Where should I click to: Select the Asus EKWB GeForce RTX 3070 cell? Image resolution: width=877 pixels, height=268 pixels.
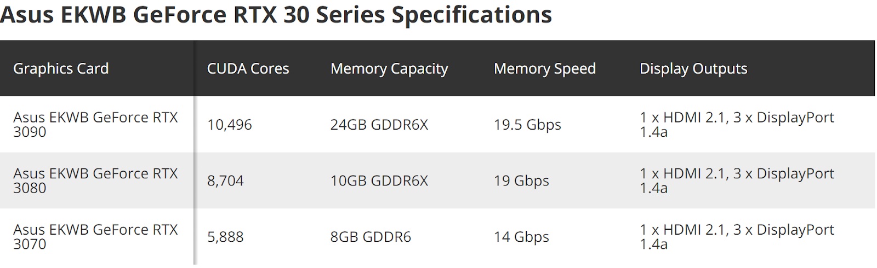pyautogui.click(x=95, y=237)
